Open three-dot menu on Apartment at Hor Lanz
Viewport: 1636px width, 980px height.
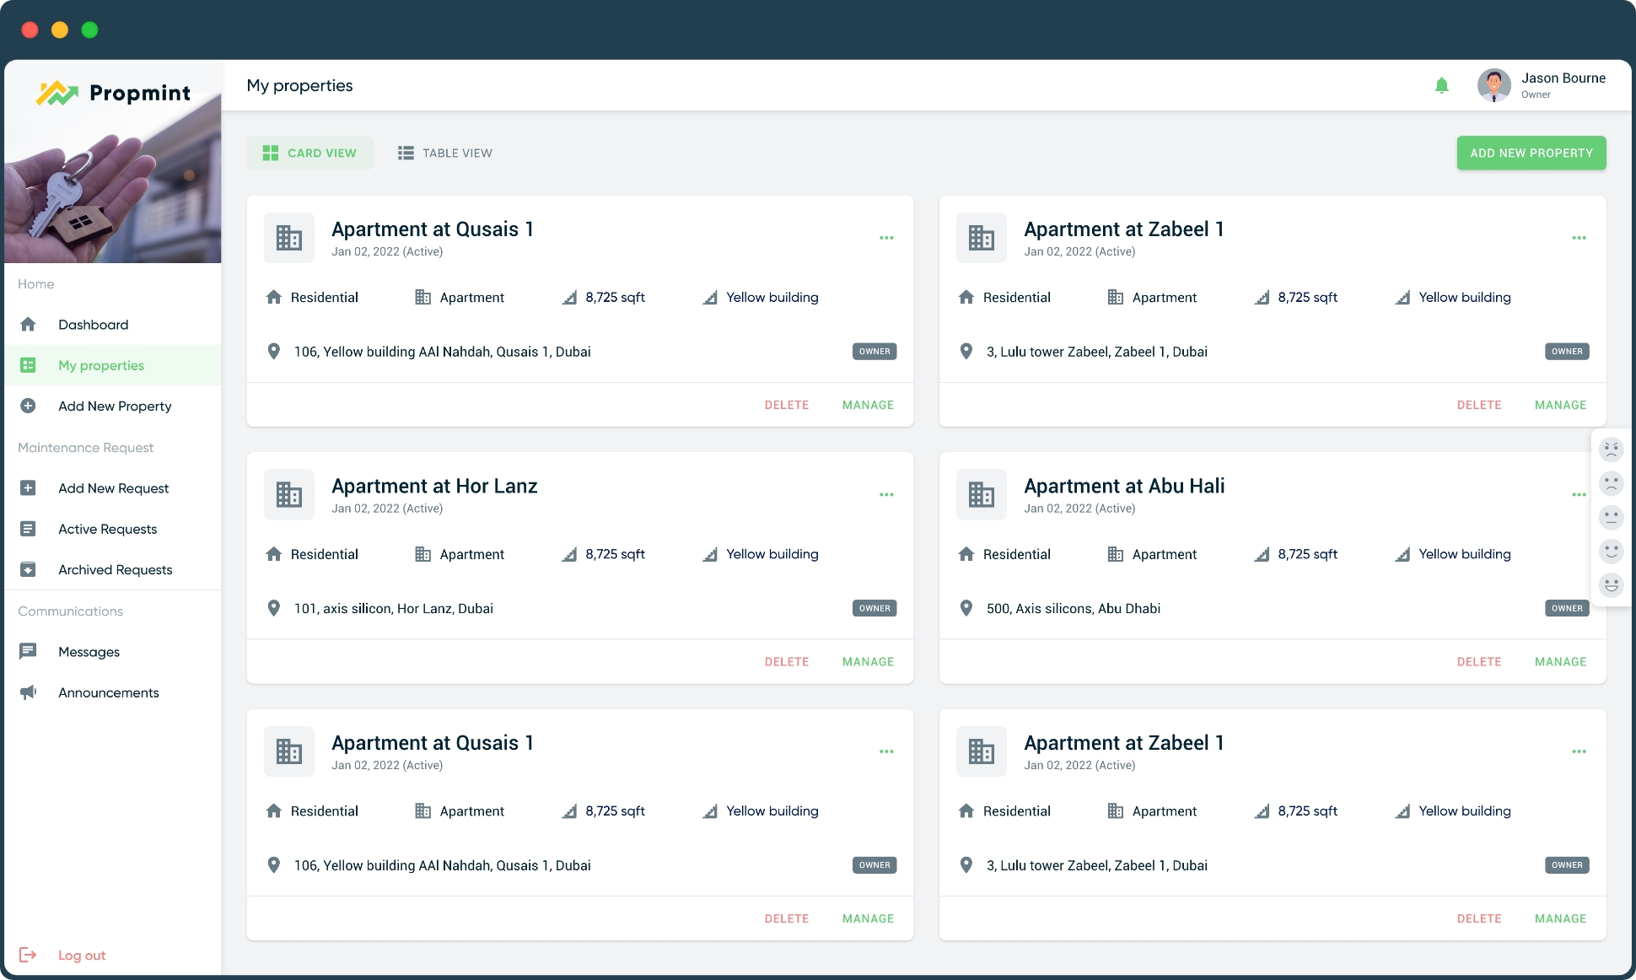(x=886, y=495)
